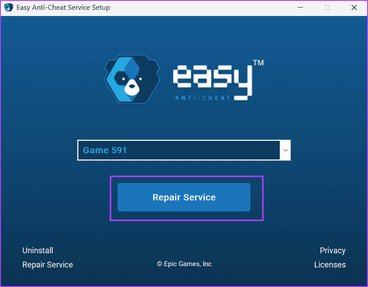Image resolution: width=368 pixels, height=287 pixels.
Task: Open the Licenses link
Action: [x=330, y=265]
